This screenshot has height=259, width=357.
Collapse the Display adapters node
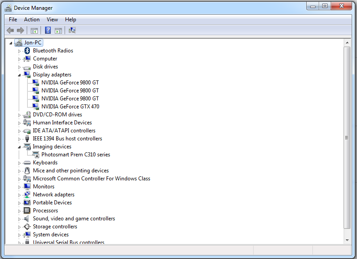(19, 75)
